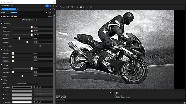Toggle the AirBrush Video effect checkbox in chain
186x104 pixels.
tap(4, 9)
